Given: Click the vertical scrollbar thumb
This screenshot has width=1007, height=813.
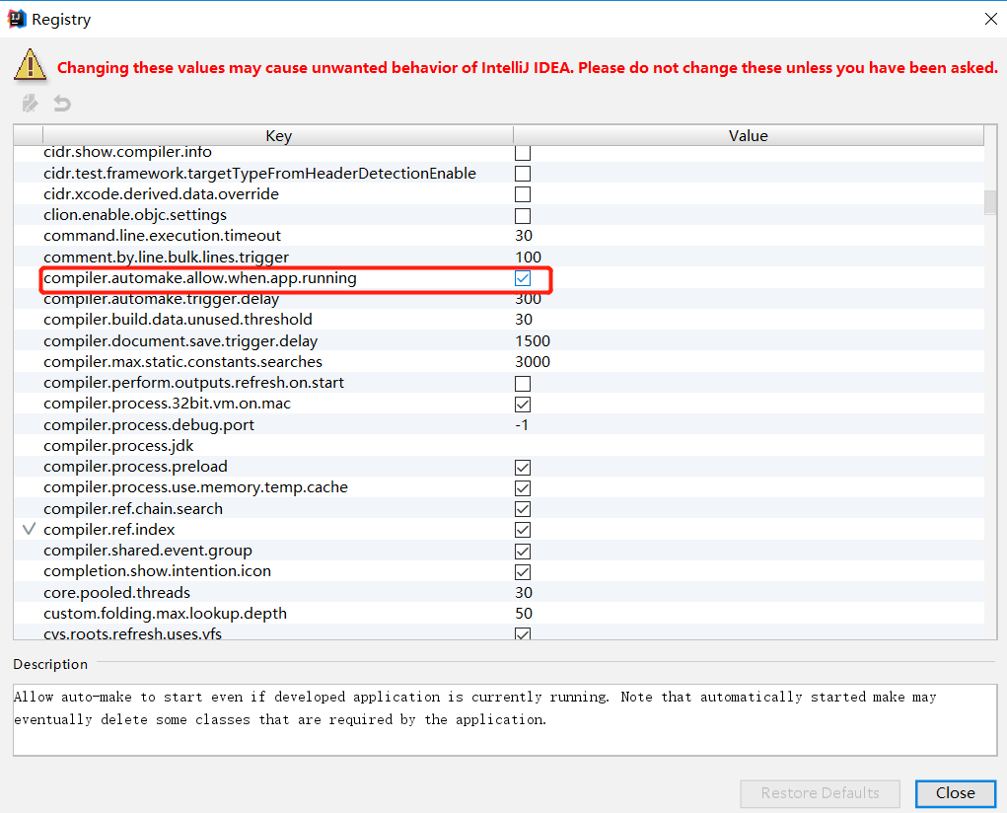Looking at the screenshot, I should pyautogui.click(x=990, y=202).
